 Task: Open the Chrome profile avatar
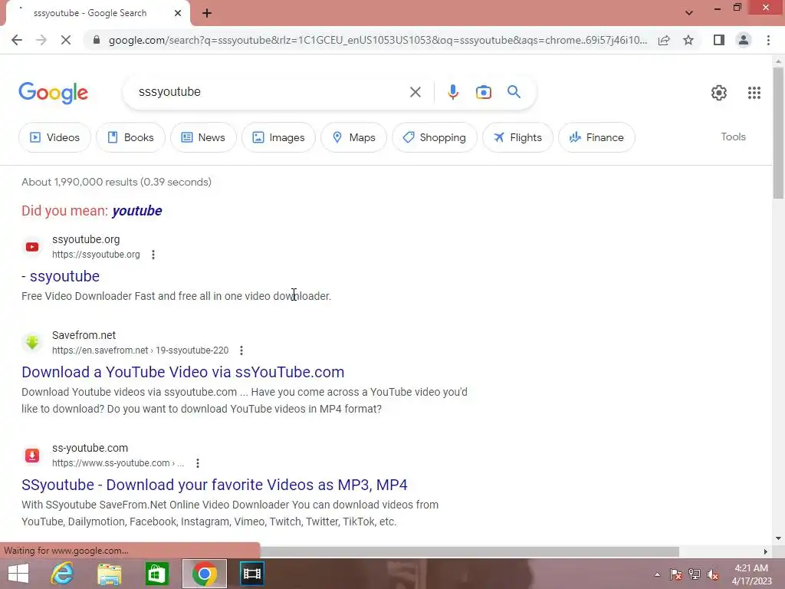tap(744, 40)
